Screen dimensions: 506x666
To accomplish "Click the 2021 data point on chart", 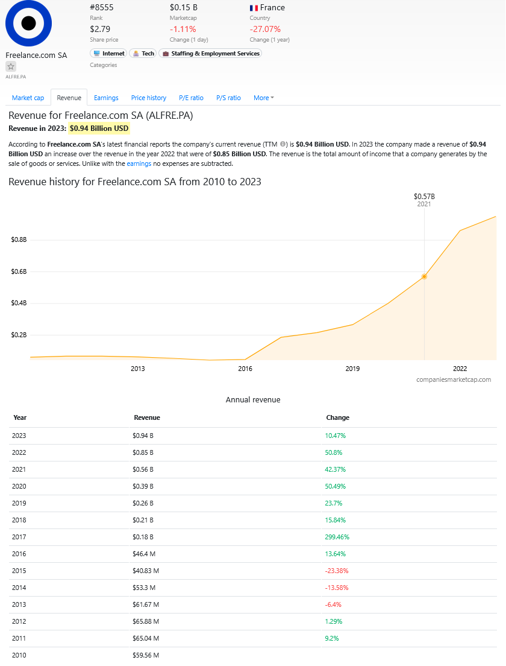I will [x=424, y=276].
